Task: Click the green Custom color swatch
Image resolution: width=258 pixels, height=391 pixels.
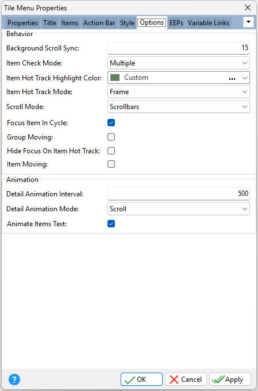Action: tap(115, 78)
